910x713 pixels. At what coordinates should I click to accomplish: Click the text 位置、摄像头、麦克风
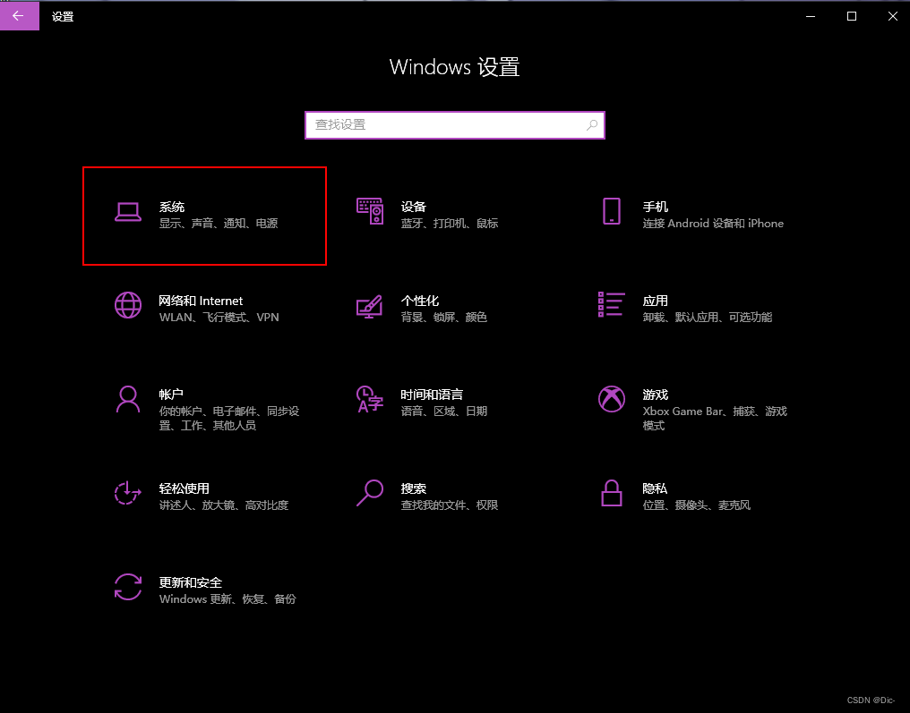697,505
